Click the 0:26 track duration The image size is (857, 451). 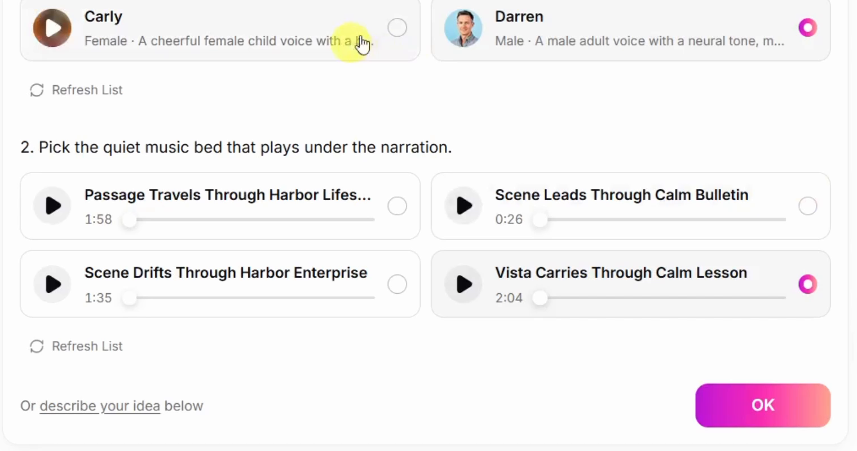509,219
